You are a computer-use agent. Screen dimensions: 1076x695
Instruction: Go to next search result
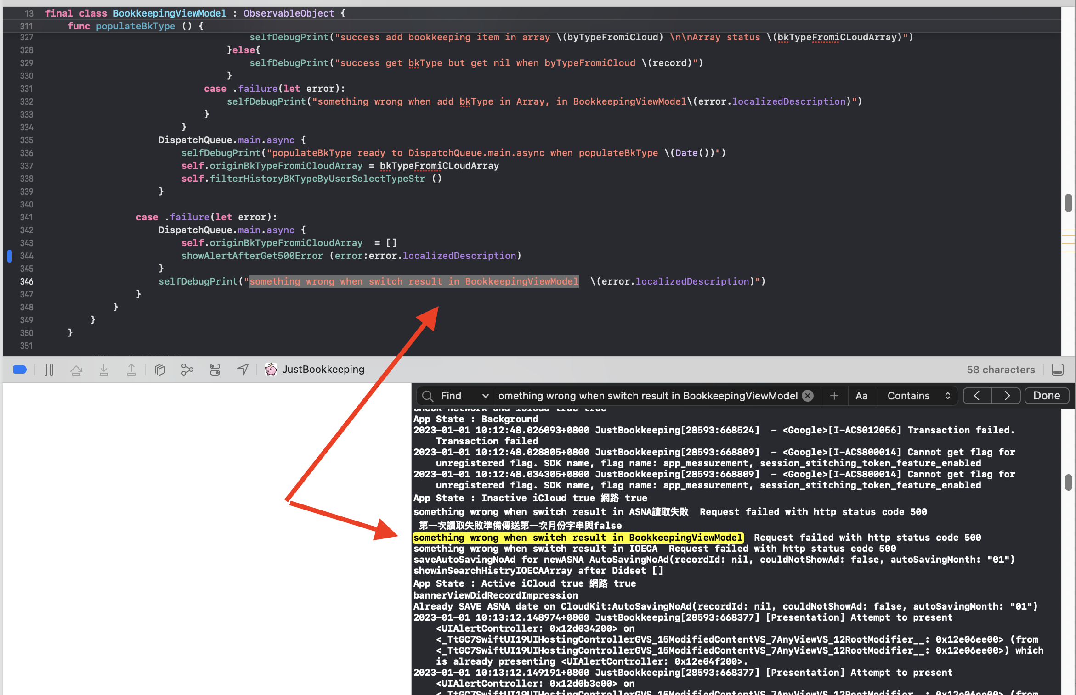[1006, 396]
